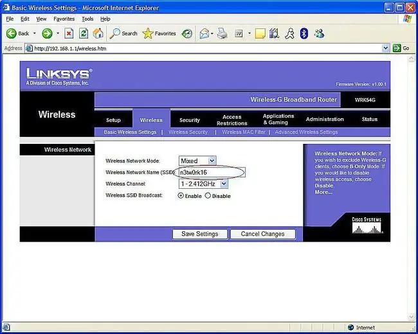Viewport: 418px width, 334px height.
Task: Open the Tools menu
Action: point(87,19)
